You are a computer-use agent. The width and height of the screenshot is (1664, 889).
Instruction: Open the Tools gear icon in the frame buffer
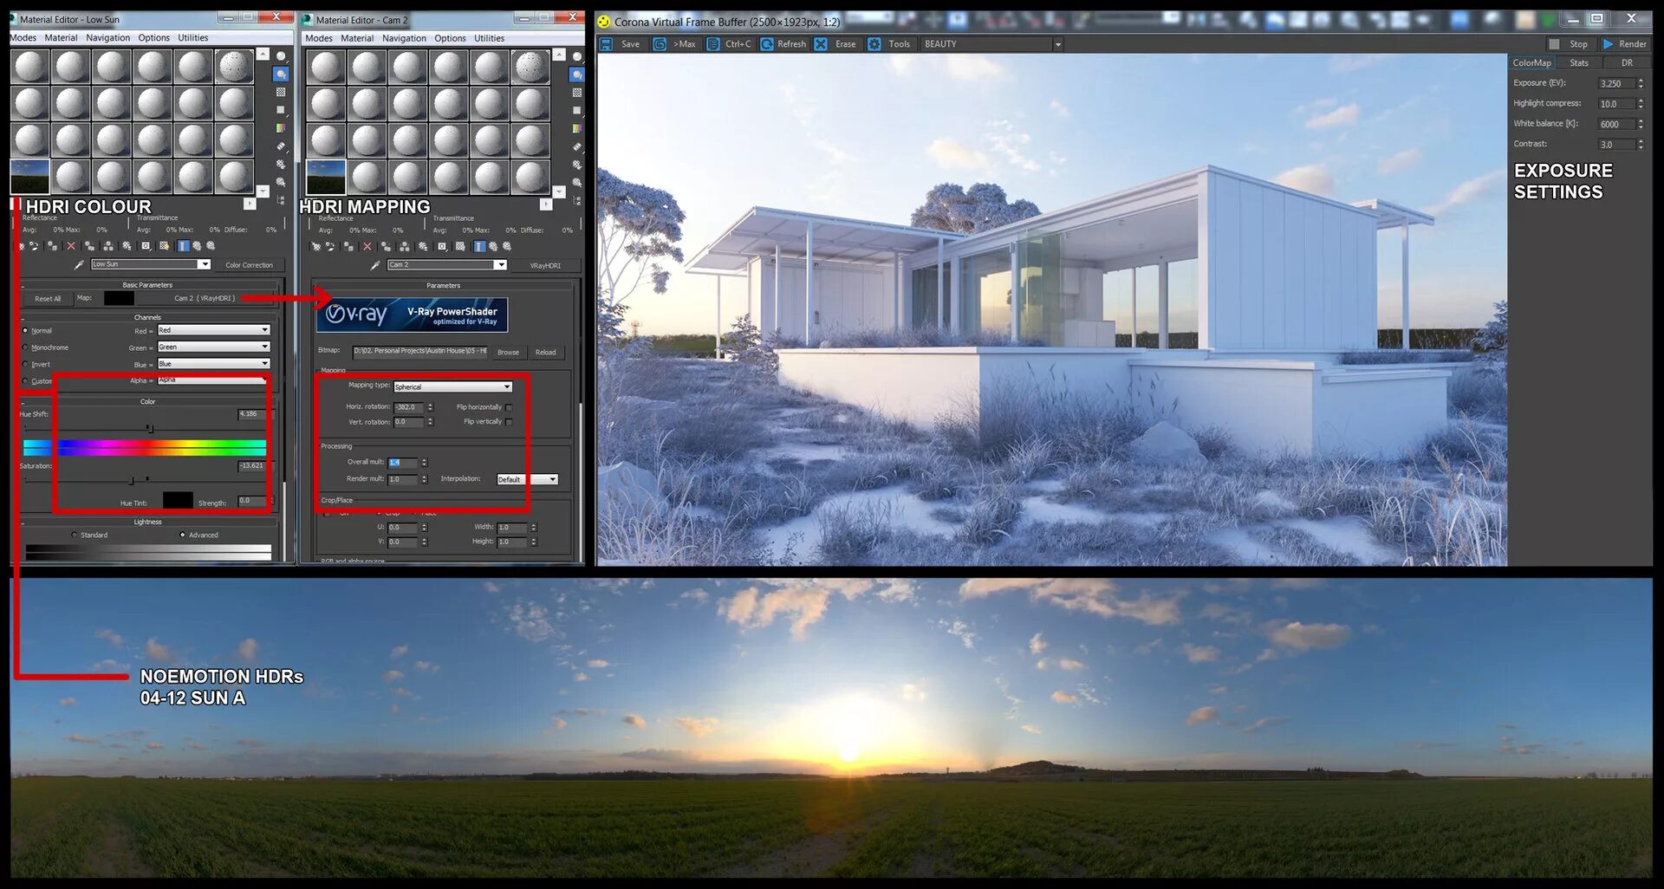tap(874, 43)
